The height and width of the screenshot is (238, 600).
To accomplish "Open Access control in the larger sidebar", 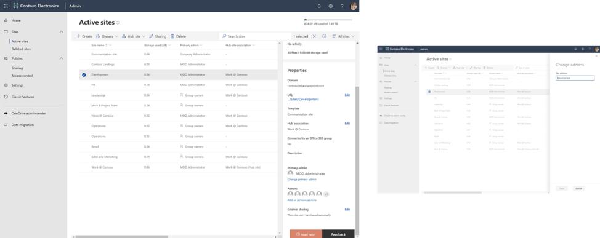I will tap(22, 76).
